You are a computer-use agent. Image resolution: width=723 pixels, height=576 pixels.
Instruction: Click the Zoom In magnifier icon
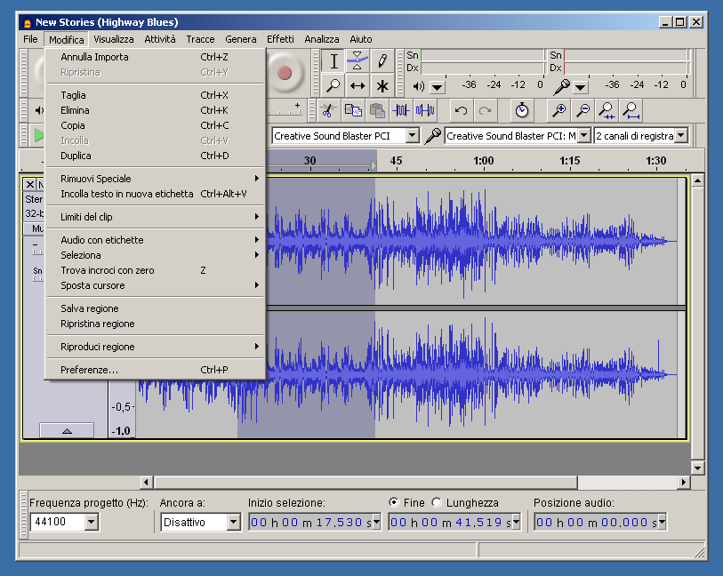(558, 110)
